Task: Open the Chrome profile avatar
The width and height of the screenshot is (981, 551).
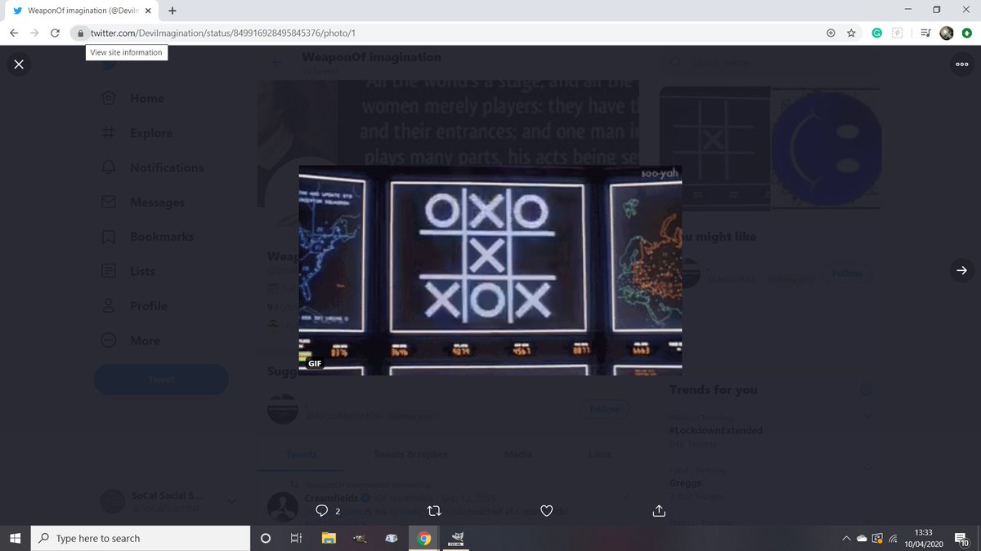Action: pyautogui.click(x=947, y=33)
